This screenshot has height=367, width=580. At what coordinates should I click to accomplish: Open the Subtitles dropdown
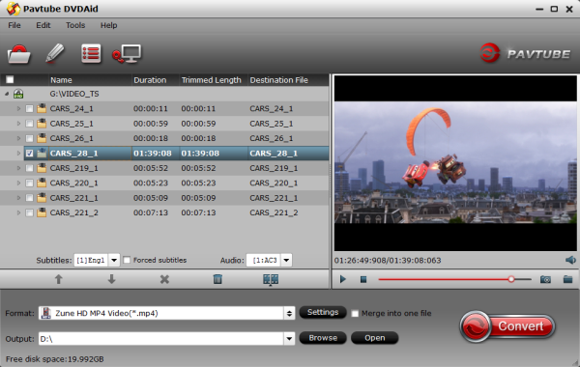(x=114, y=260)
